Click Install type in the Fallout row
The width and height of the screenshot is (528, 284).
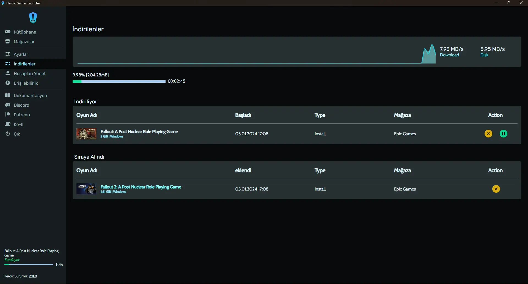point(320,134)
